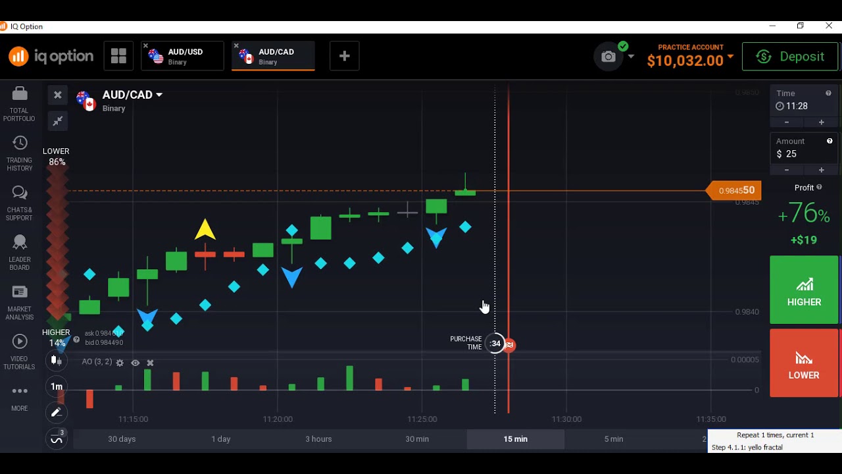Increase expiration time with plus

coord(821,122)
